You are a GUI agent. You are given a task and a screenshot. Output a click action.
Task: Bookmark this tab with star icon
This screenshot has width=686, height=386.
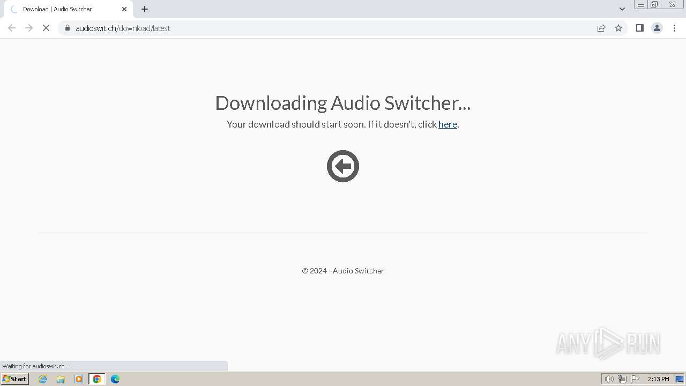618,28
